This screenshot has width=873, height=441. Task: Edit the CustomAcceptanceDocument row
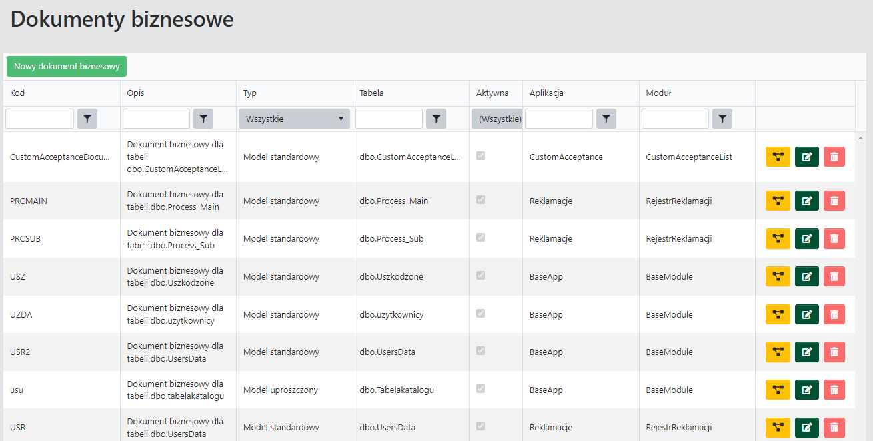(x=806, y=157)
